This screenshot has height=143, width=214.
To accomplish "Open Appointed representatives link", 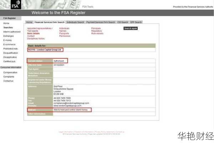I will [x=40, y=28].
